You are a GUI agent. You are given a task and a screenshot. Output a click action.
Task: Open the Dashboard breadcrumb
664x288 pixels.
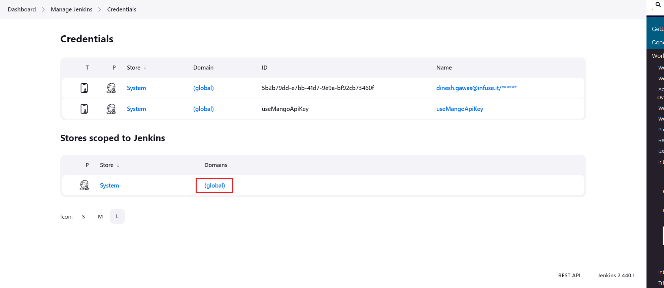click(x=22, y=9)
